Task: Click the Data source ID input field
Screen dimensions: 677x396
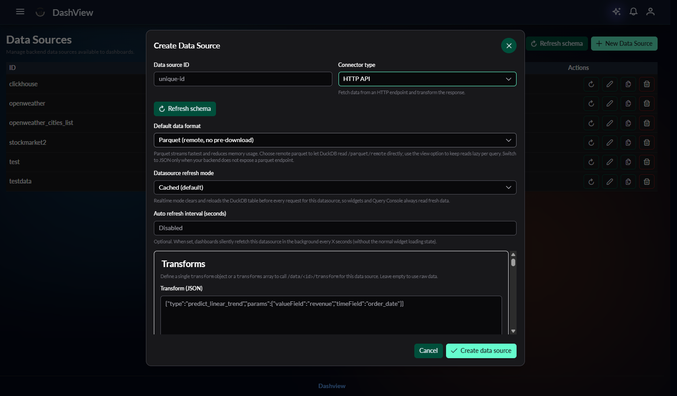Action: 242,79
